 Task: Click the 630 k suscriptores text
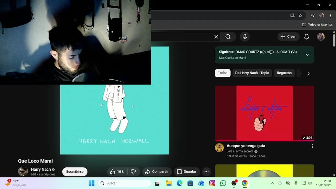coord(43,174)
